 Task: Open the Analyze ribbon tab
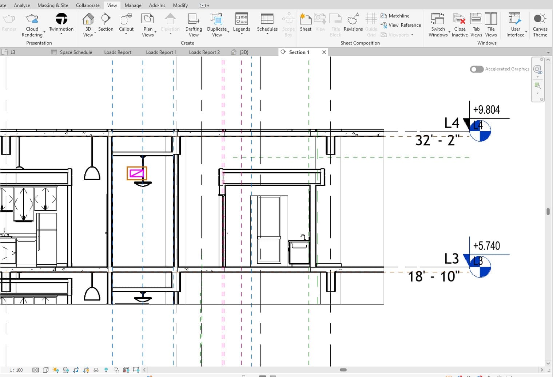pos(22,5)
